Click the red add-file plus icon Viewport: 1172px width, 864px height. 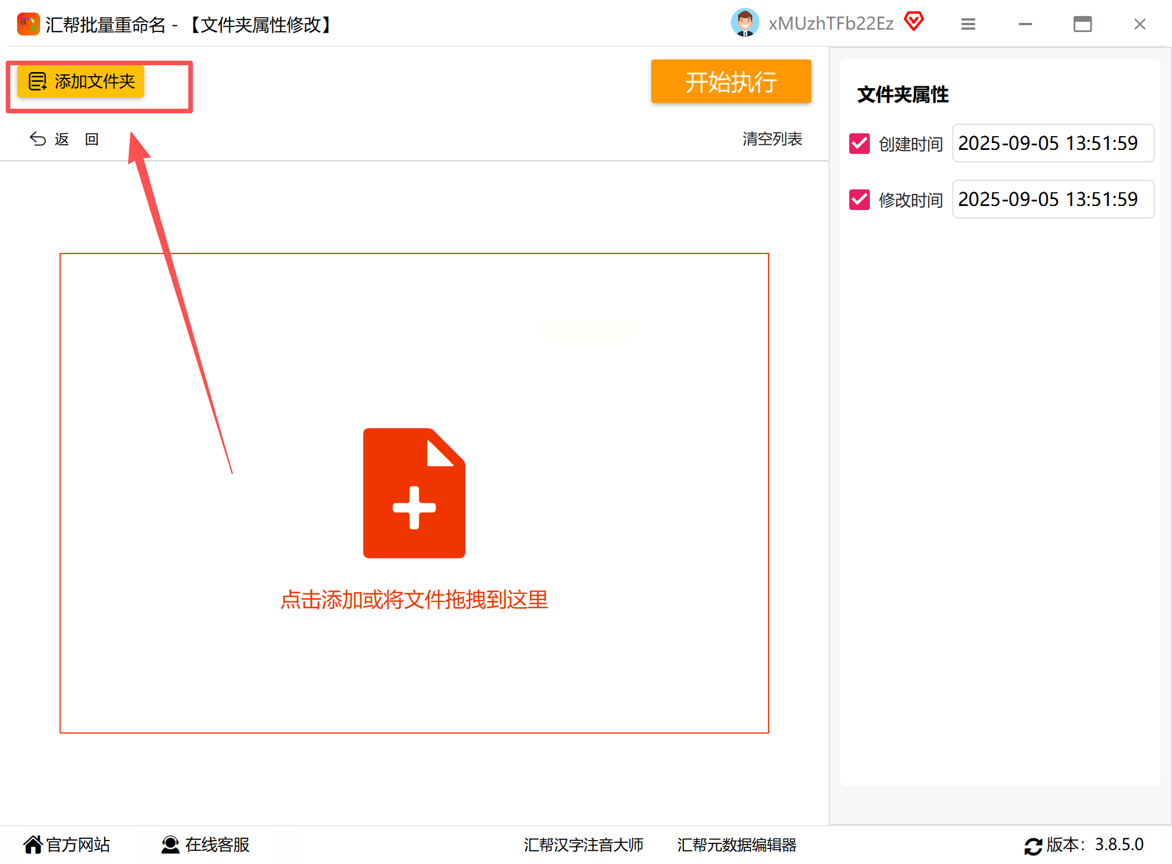tap(414, 493)
